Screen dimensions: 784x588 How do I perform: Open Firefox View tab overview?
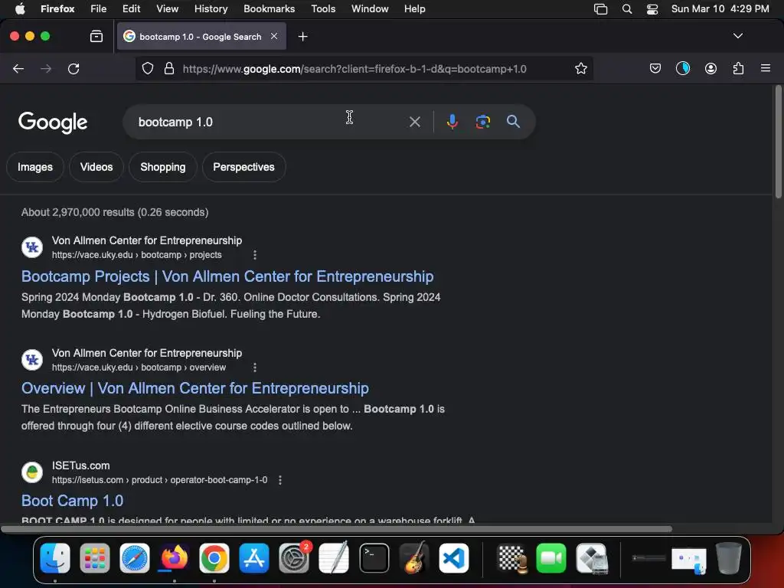[96, 37]
